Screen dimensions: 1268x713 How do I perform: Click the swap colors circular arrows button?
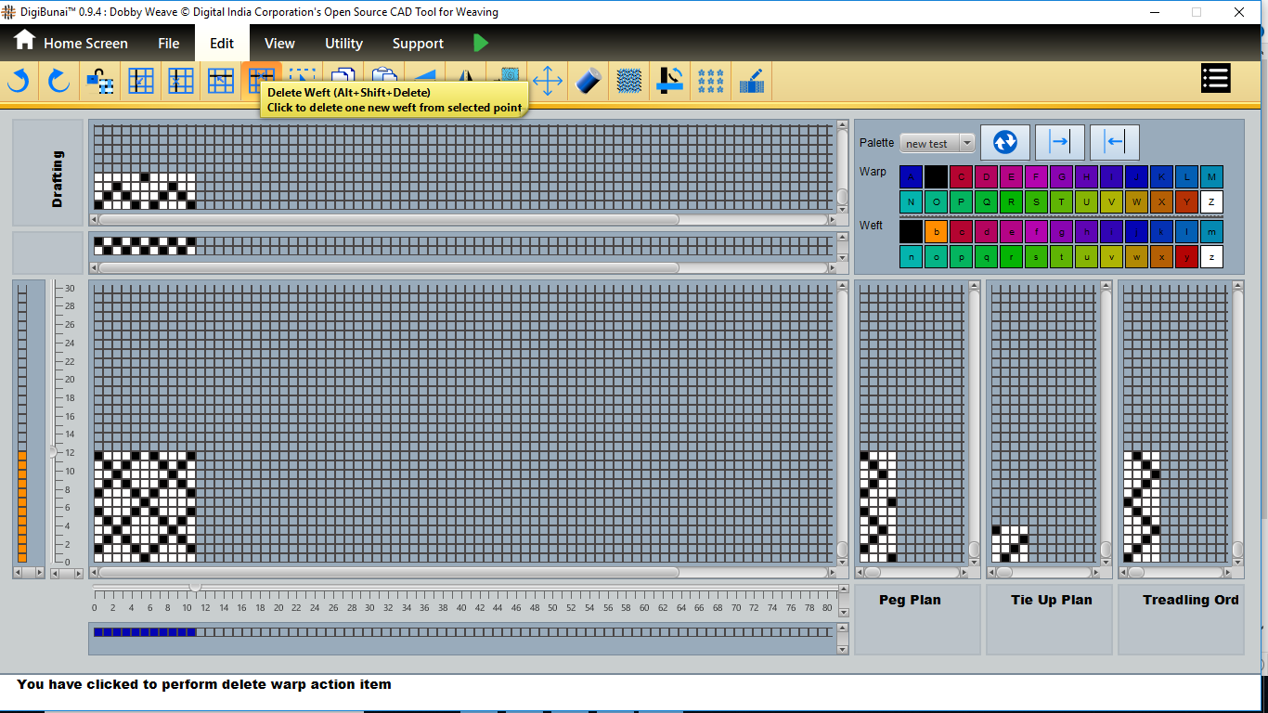[1005, 142]
